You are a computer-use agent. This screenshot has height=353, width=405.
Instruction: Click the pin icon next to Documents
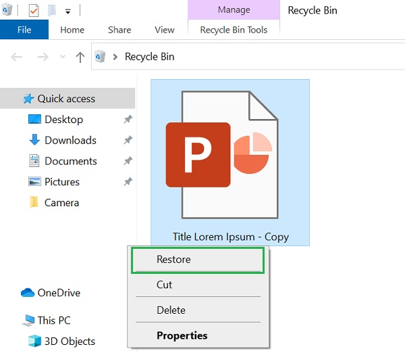(128, 161)
